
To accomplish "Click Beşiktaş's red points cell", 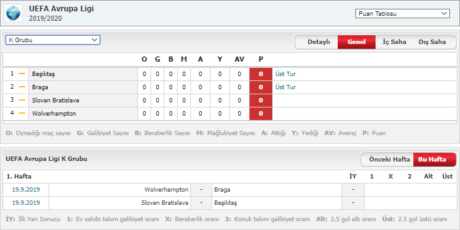I will (261, 74).
